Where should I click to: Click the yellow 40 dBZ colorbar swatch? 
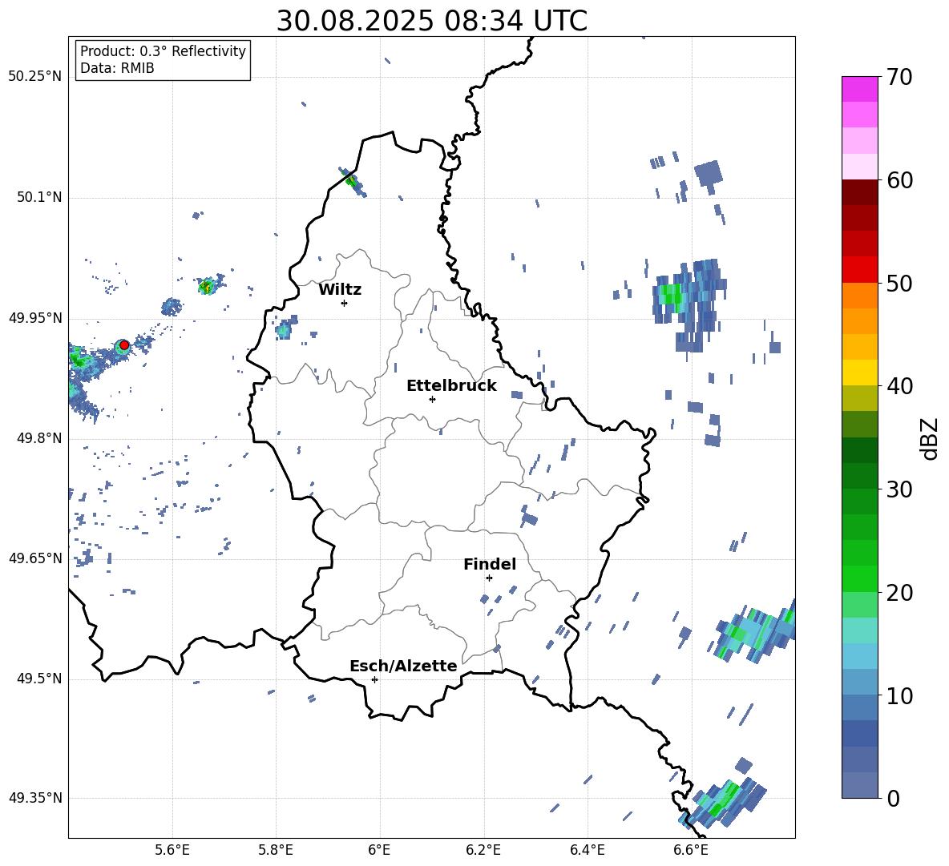coord(859,373)
